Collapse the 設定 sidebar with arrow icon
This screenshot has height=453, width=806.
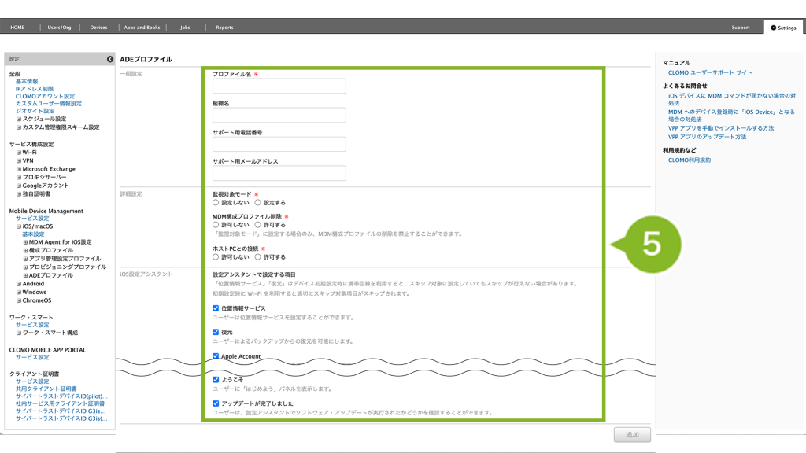(x=110, y=59)
